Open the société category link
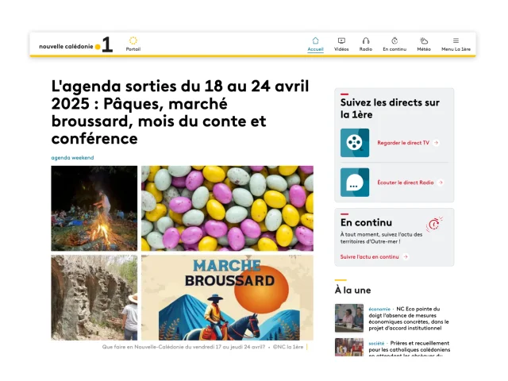Screen dimensions: 508x381 [x=376, y=343]
